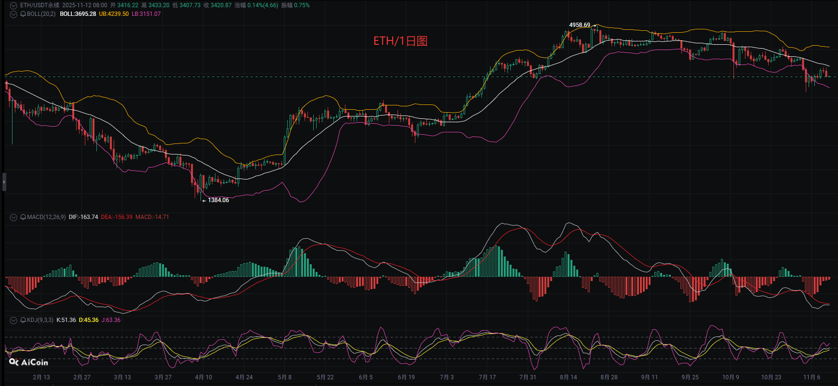Click the red ETH/1日图 chart title
This screenshot has height=386, width=838.
tap(400, 41)
